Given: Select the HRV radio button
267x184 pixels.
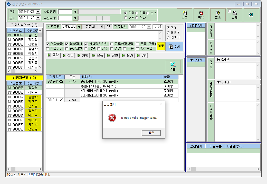Looking at the screenshot, I should pos(168,33).
